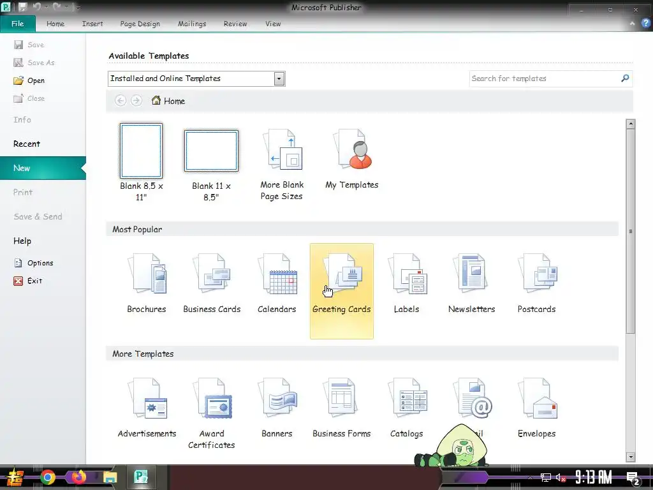Open the Greeting Cards template category
The height and width of the screenshot is (490, 653).
(x=342, y=291)
